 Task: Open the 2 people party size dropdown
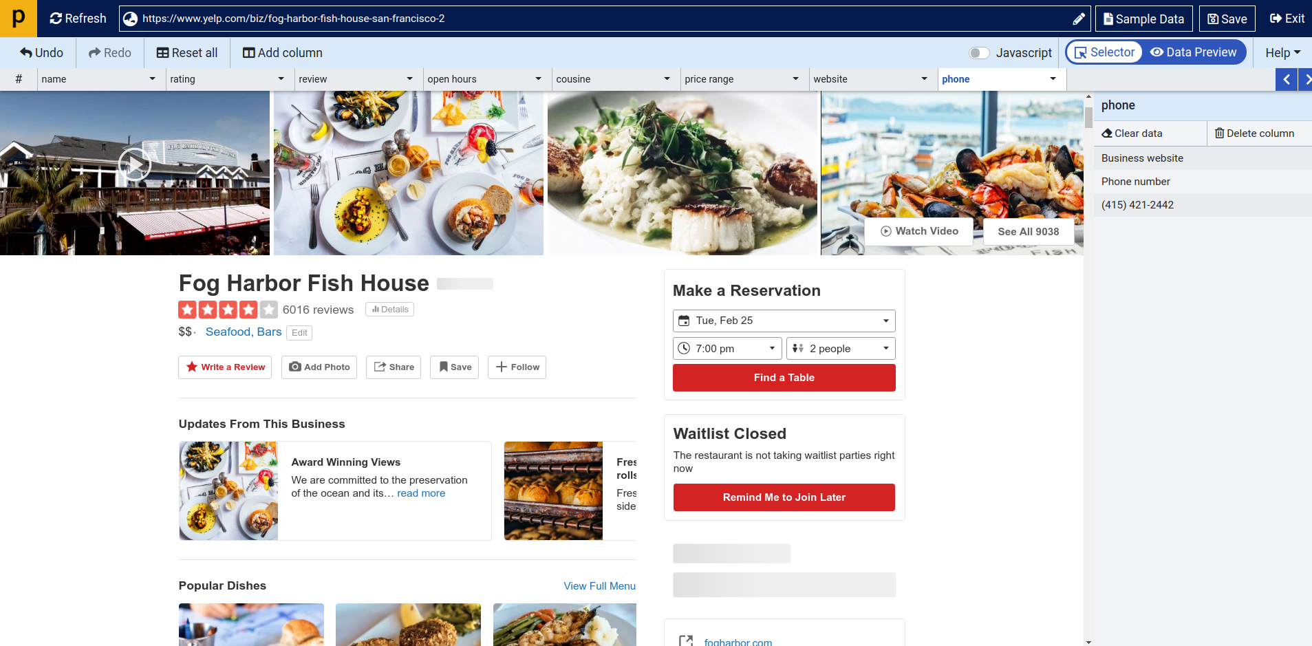[x=886, y=348]
